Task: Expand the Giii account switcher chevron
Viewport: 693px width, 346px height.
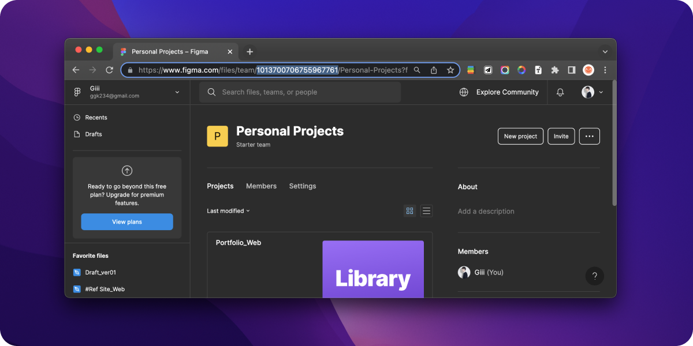Action: click(x=177, y=92)
